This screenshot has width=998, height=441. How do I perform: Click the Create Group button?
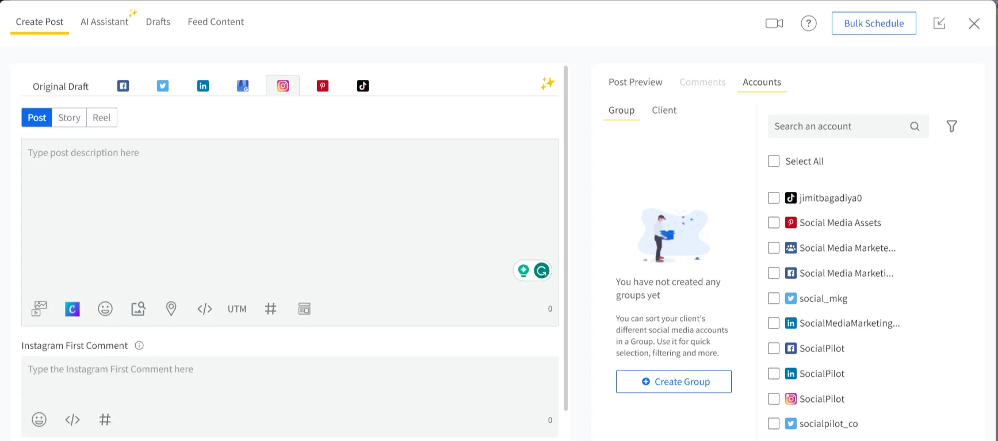click(x=674, y=382)
